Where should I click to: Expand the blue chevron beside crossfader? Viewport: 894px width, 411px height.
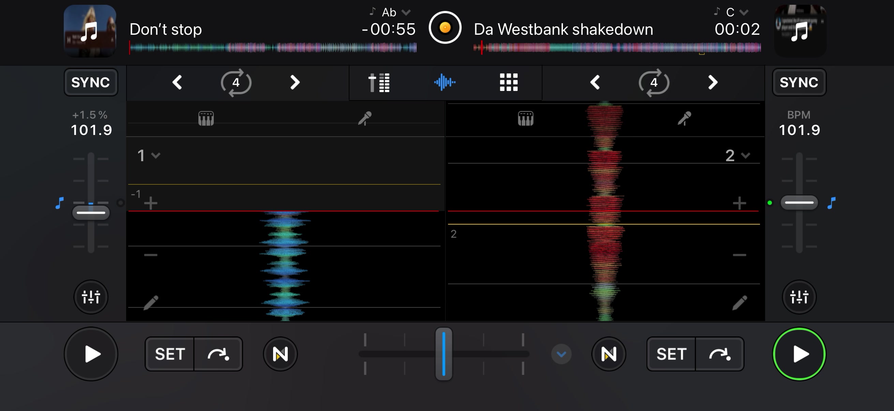(561, 354)
